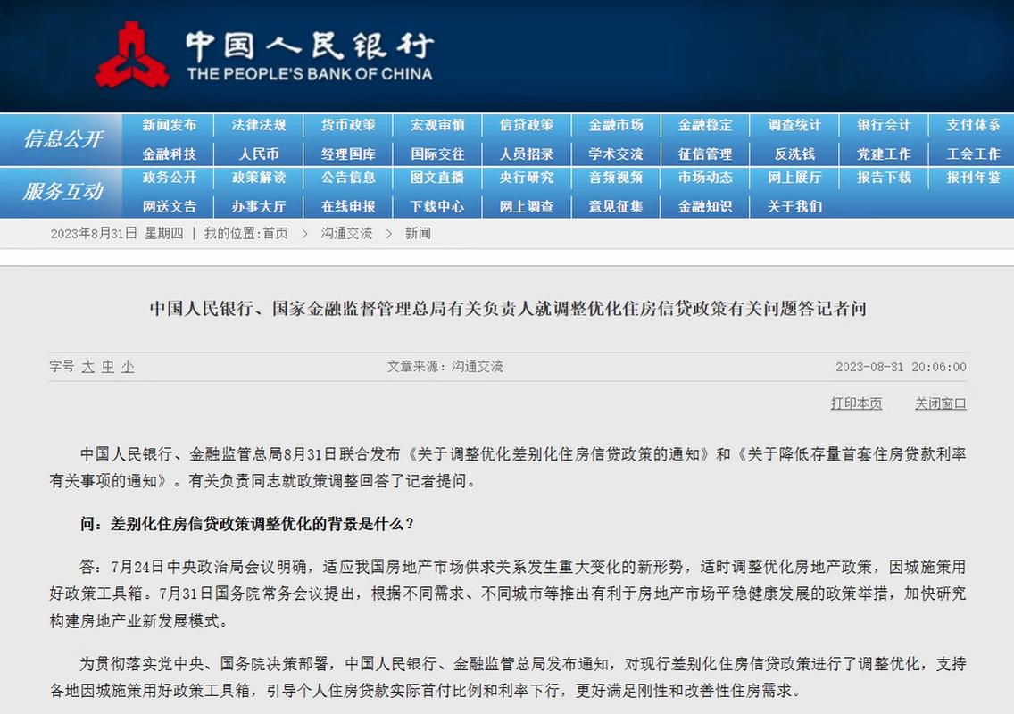
Task: Go to 征信管理 page
Action: click(705, 154)
